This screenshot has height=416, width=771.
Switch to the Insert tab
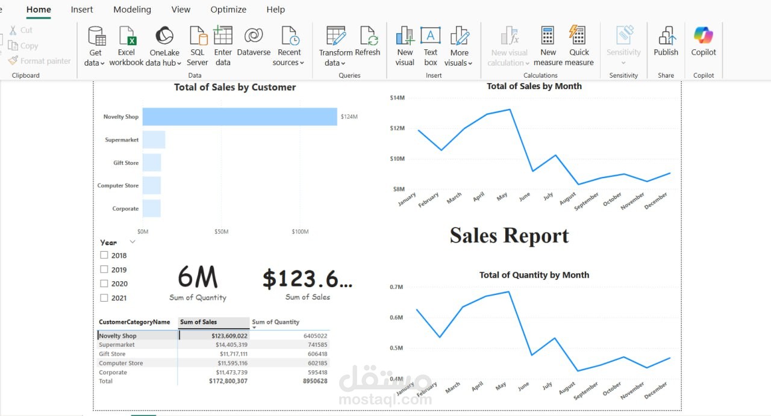click(82, 10)
